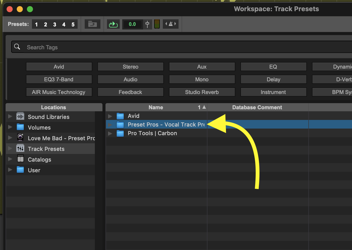The image size is (352, 250).
Task: Expand the Preset Pros Vocal Track folder
Action: [110, 125]
